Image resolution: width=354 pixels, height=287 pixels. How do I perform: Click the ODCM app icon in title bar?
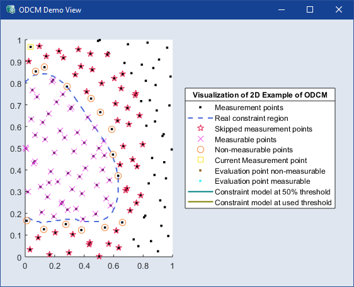point(11,9)
